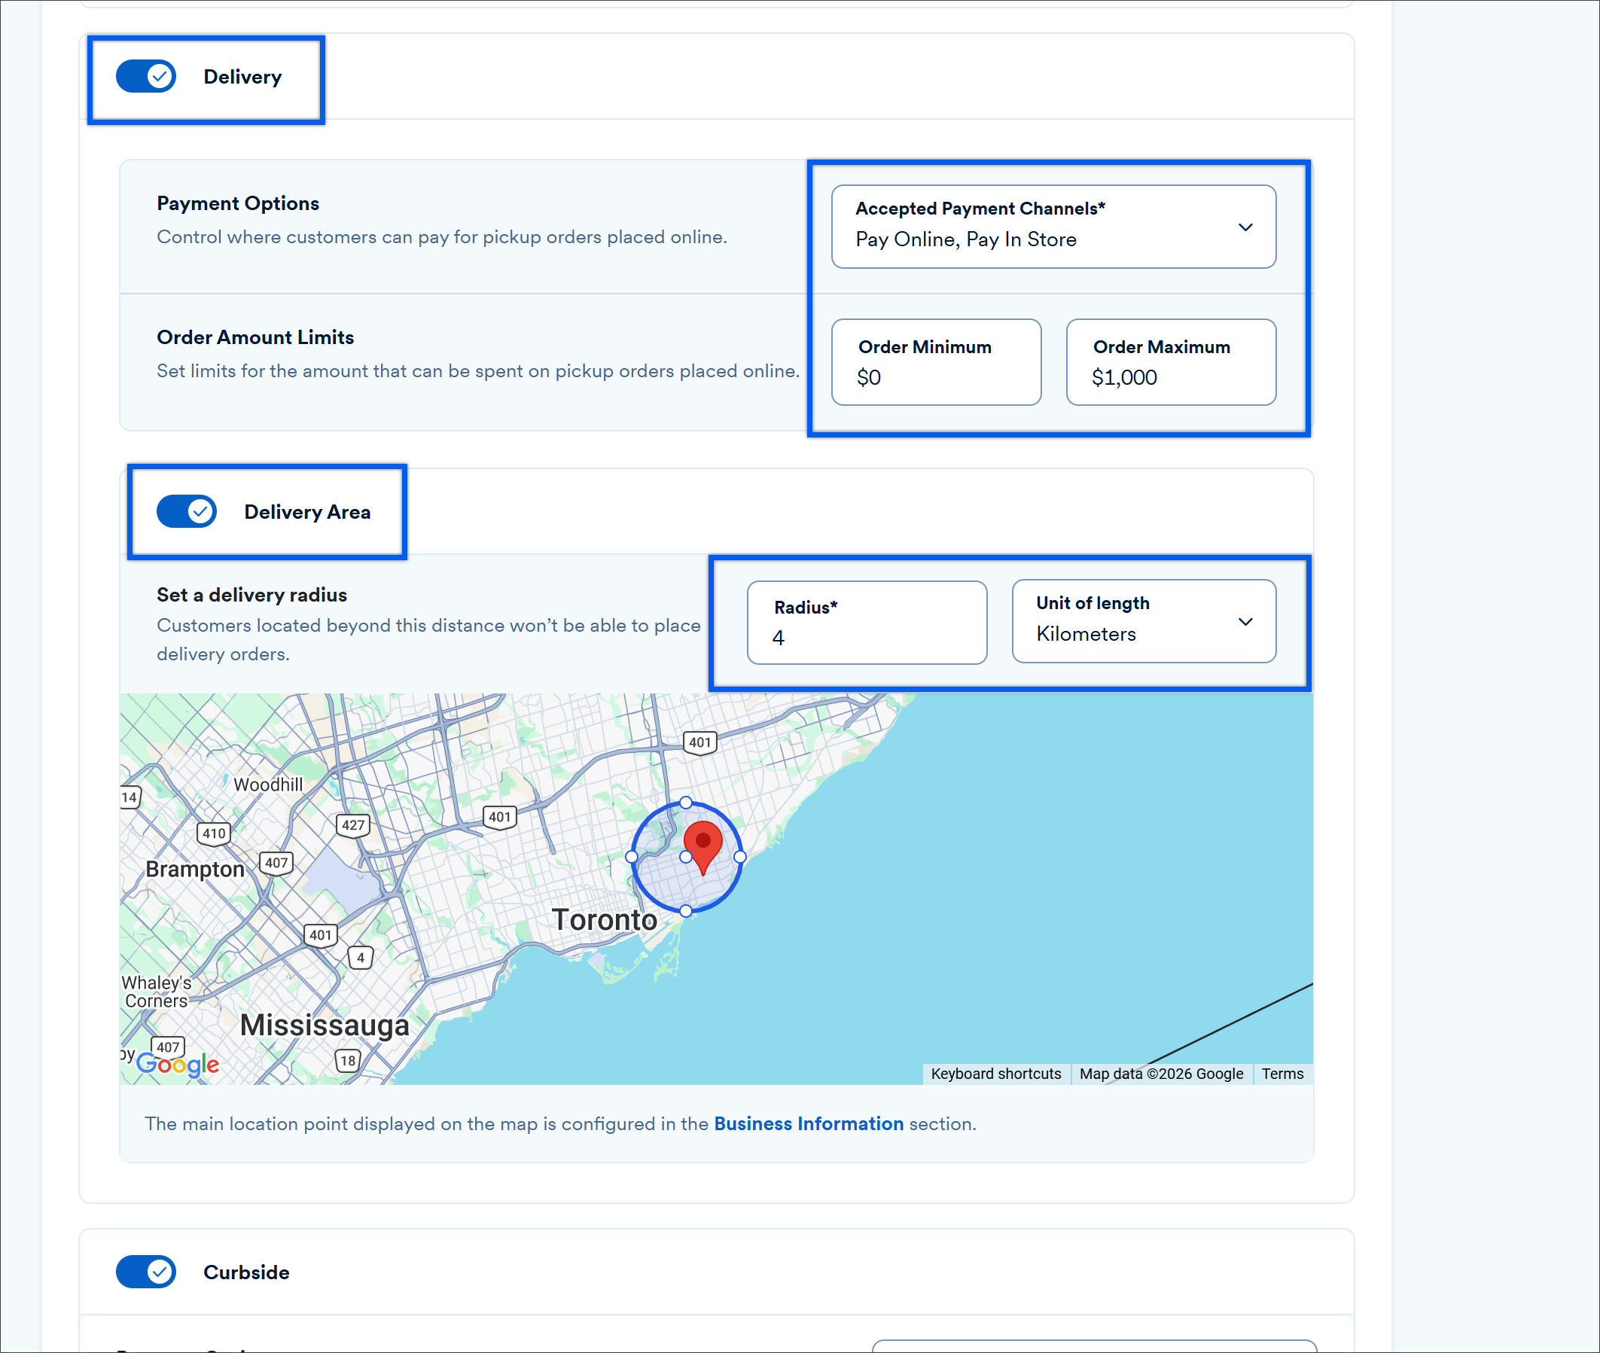1600x1353 pixels.
Task: Open Accepted Payment Channels dropdown
Action: (x=1053, y=227)
